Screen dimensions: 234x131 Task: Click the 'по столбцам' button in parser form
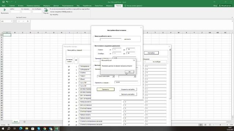[156, 61]
